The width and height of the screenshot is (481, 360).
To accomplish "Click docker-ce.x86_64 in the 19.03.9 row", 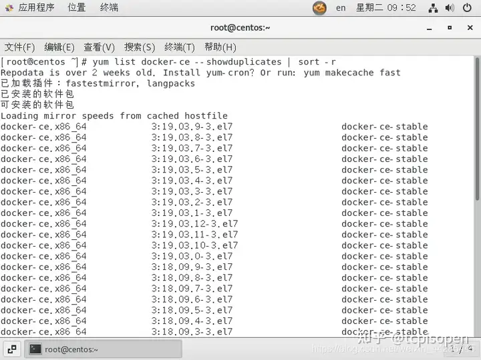I will click(x=43, y=127).
